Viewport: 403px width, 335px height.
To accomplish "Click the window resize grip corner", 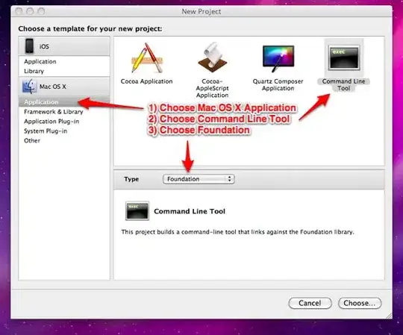I will pos(389,316).
